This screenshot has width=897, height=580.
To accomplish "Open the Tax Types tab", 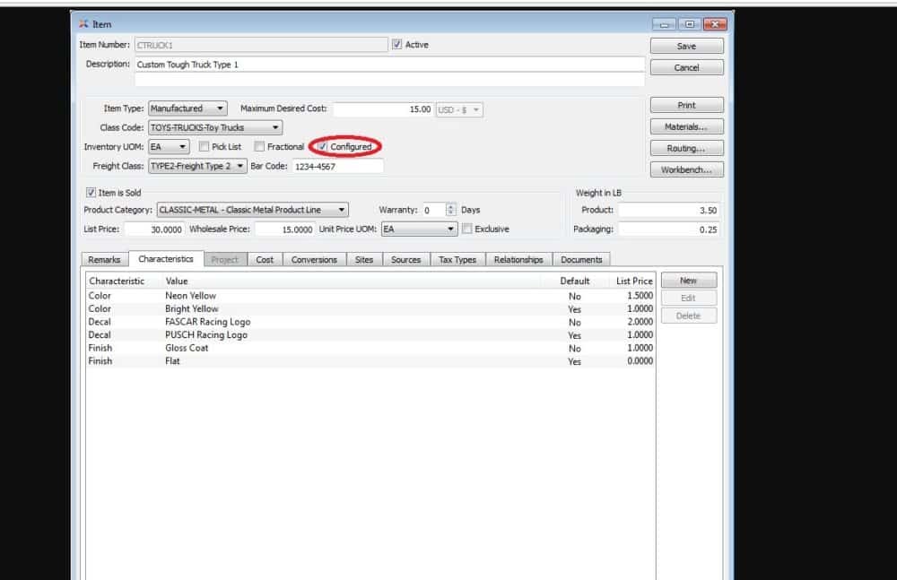I will tap(457, 259).
